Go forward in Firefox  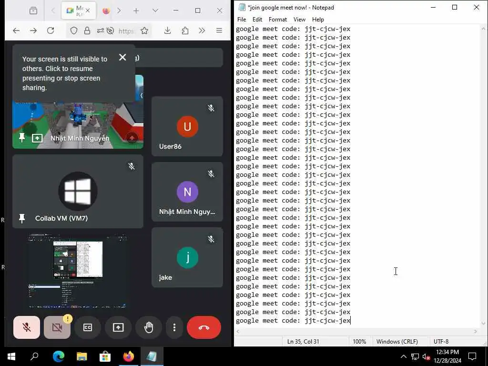tap(33, 30)
